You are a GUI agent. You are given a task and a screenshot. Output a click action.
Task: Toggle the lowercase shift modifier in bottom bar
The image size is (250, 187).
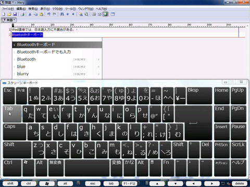pos(10,183)
